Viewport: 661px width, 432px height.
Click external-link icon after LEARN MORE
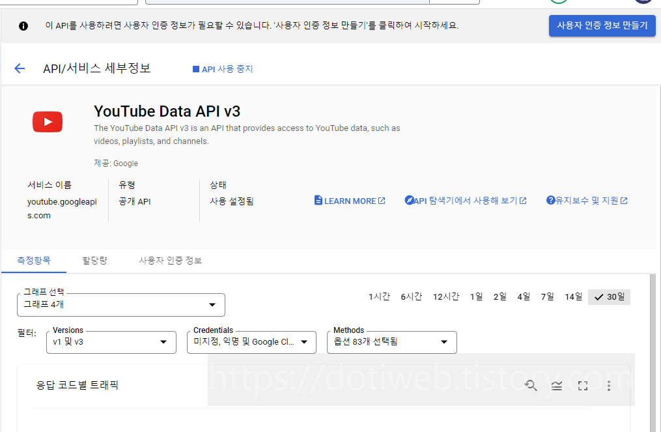click(382, 201)
